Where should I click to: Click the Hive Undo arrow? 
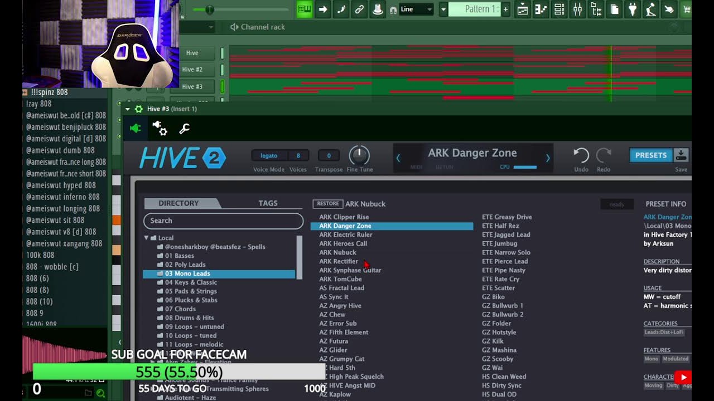click(x=581, y=155)
